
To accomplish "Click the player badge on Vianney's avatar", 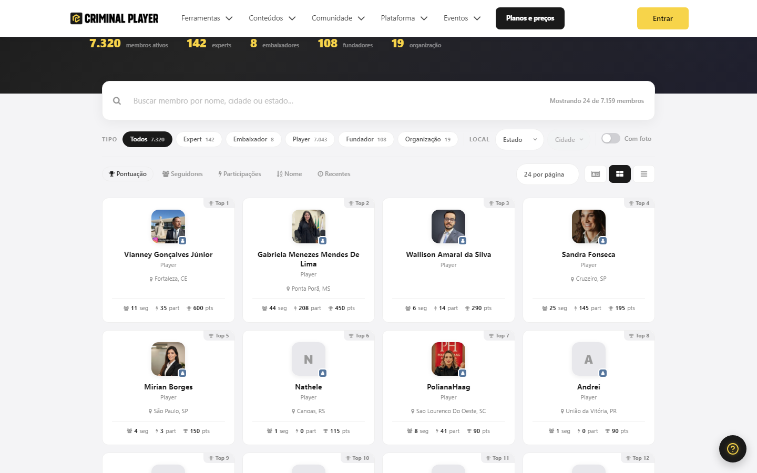I will (182, 241).
